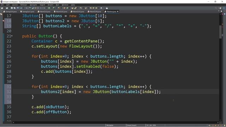Open the Forward history dropdown arrow
226x127 pixels.
(x=103, y=8)
